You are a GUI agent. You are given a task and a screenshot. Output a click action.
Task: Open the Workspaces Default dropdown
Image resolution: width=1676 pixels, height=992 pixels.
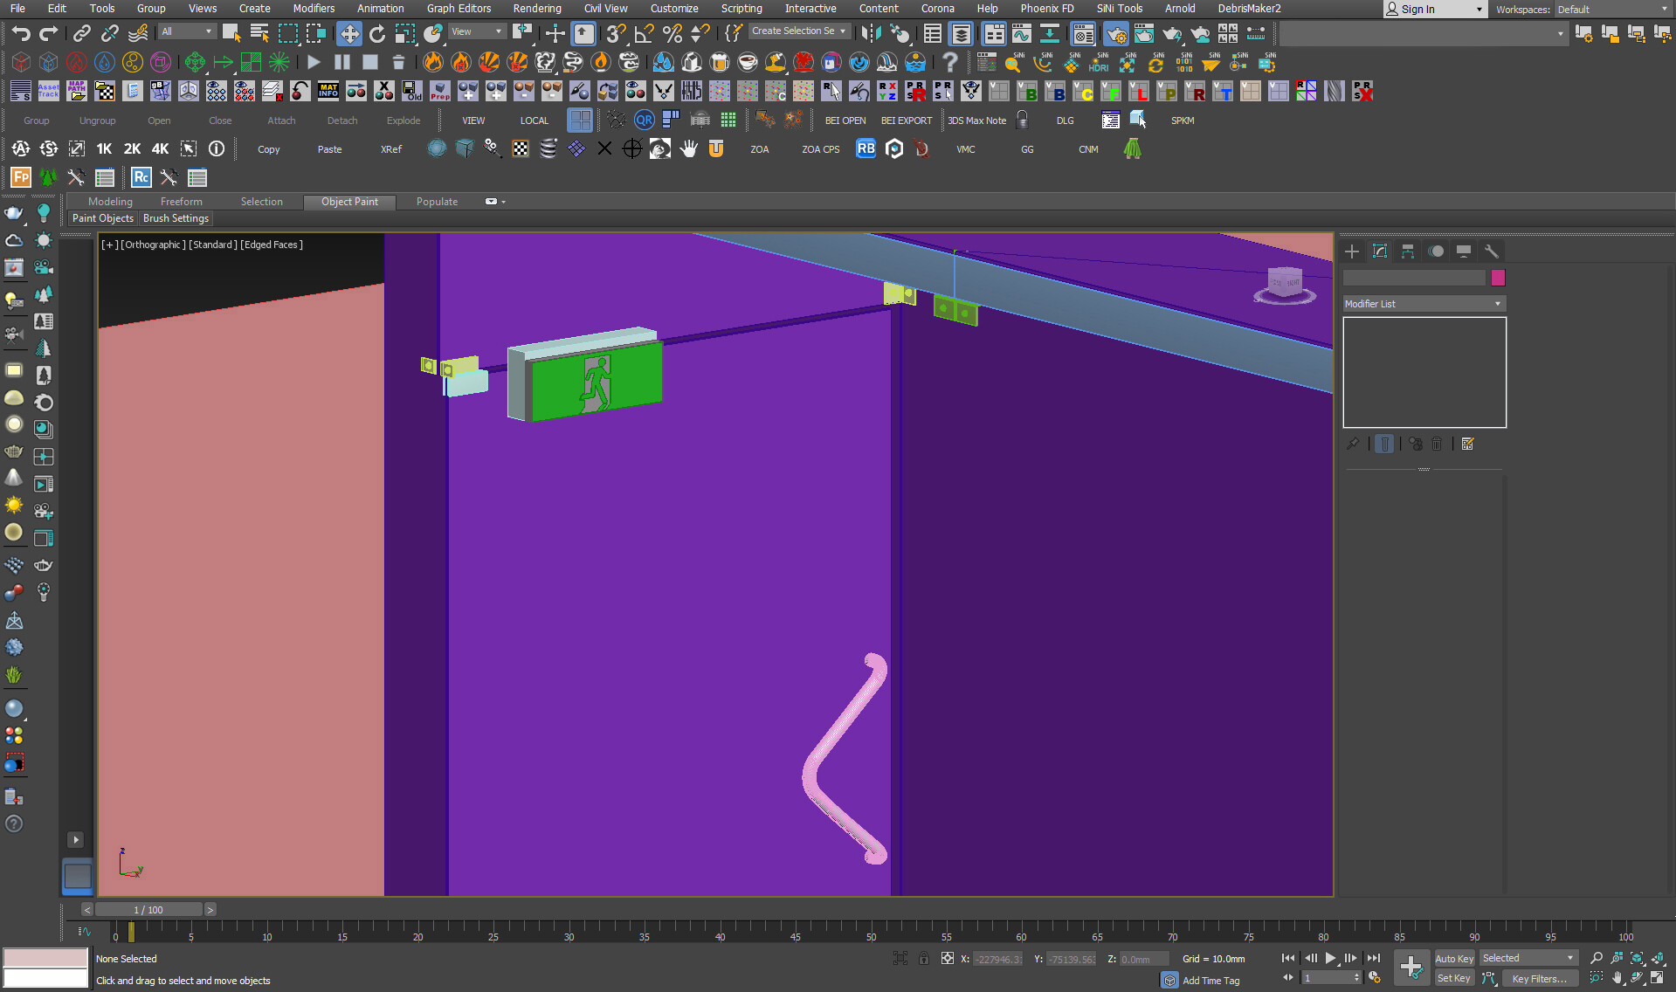(x=1612, y=10)
